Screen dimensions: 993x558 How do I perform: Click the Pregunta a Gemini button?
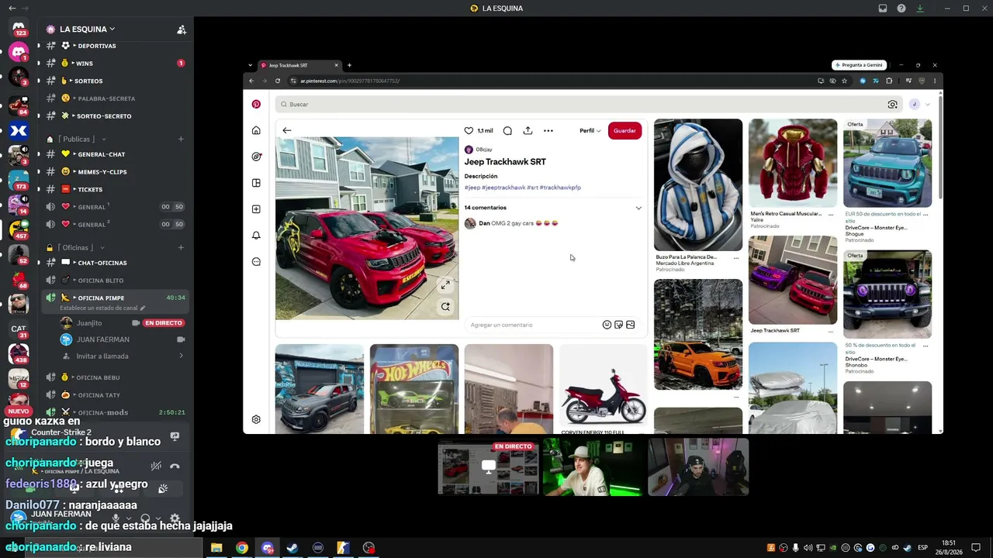pyautogui.click(x=859, y=65)
